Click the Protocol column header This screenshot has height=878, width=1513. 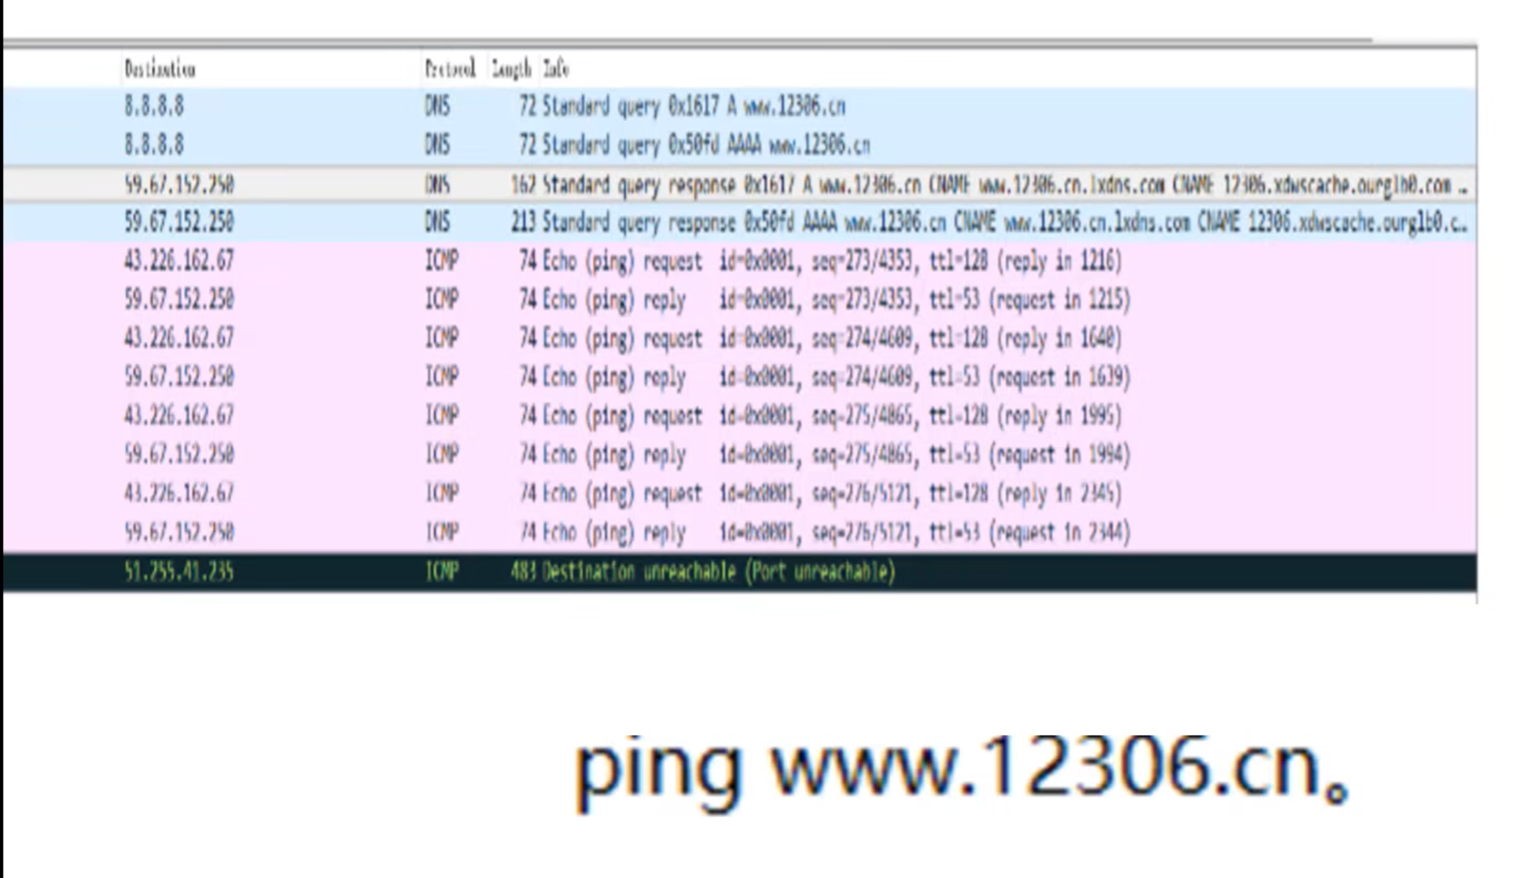(x=450, y=69)
